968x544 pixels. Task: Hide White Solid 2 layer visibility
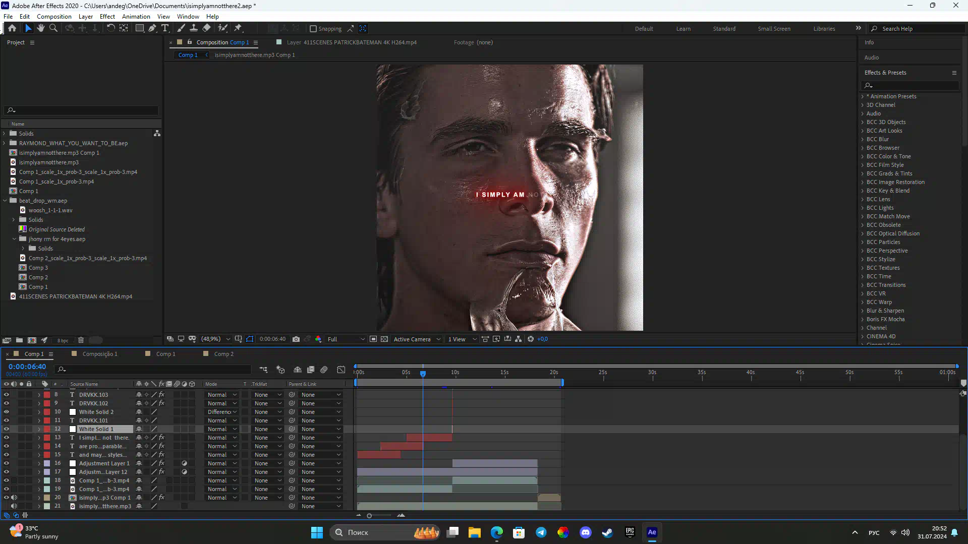coord(7,412)
